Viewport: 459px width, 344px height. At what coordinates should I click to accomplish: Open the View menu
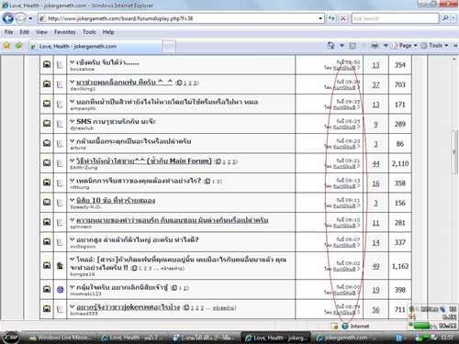[x=41, y=32]
